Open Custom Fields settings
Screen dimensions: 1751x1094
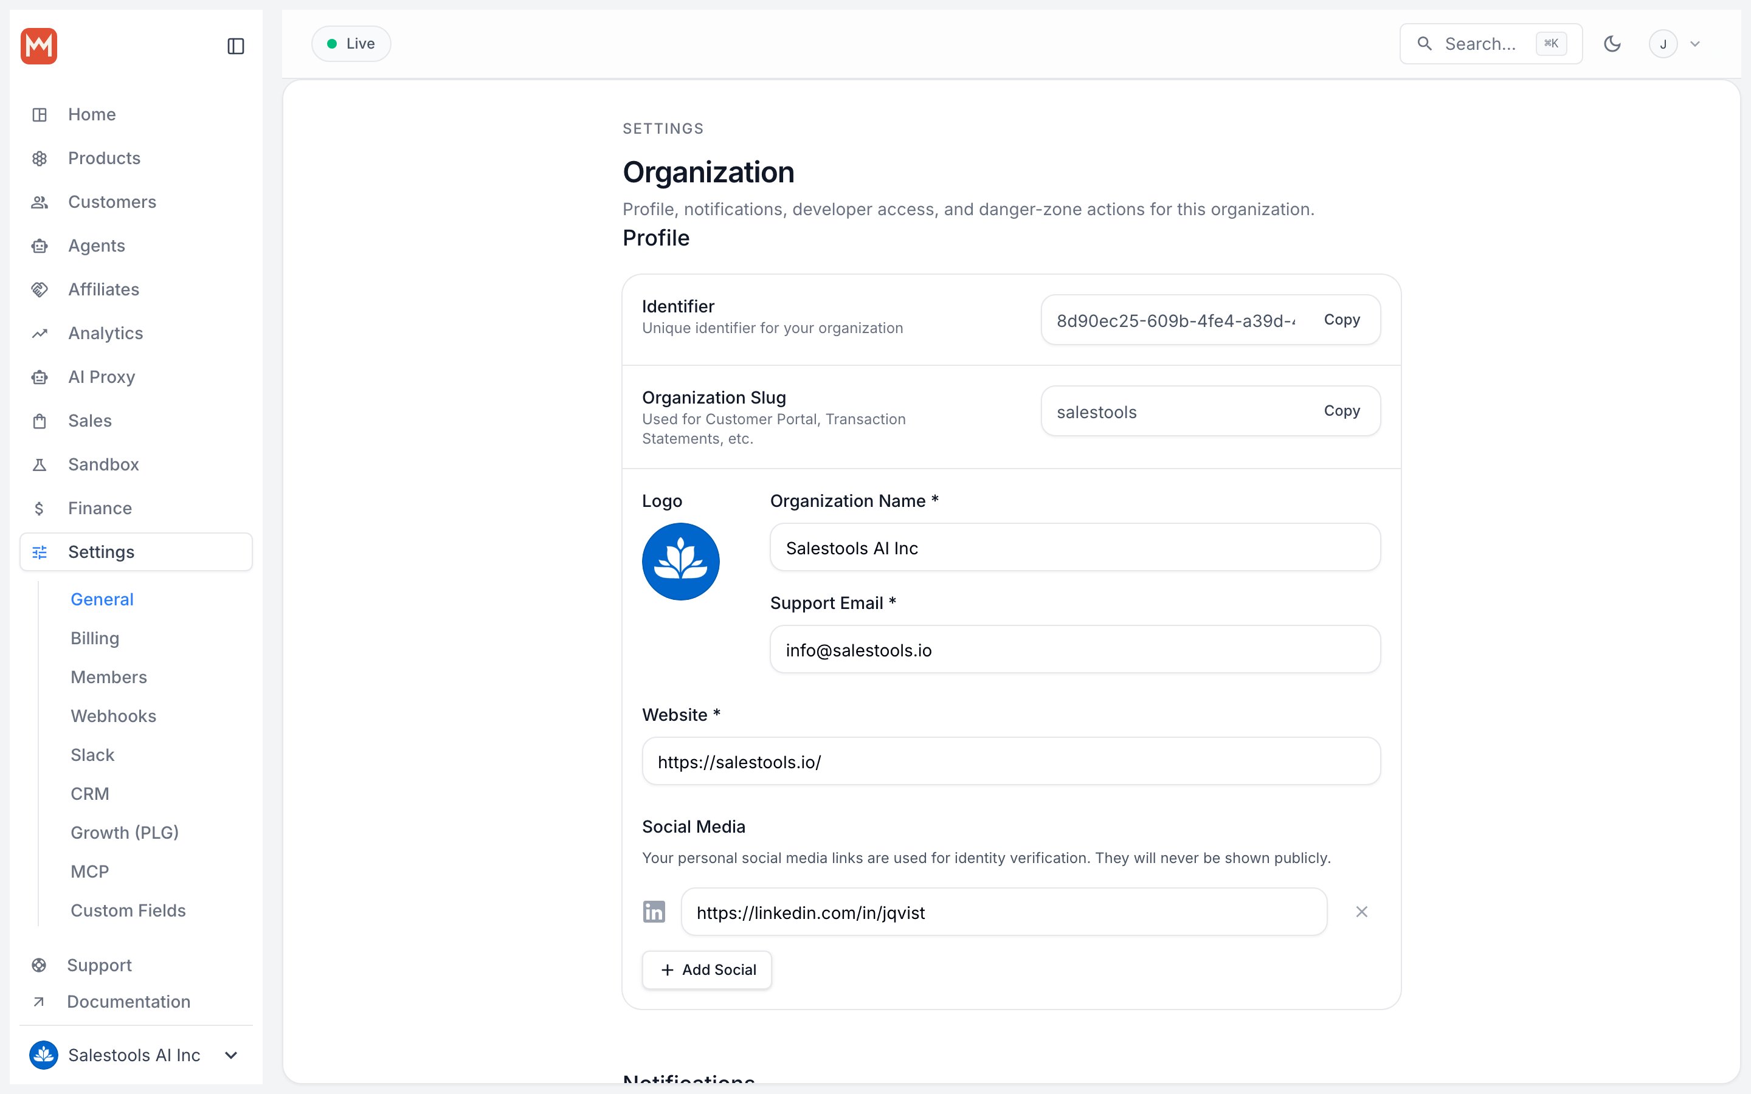click(128, 911)
